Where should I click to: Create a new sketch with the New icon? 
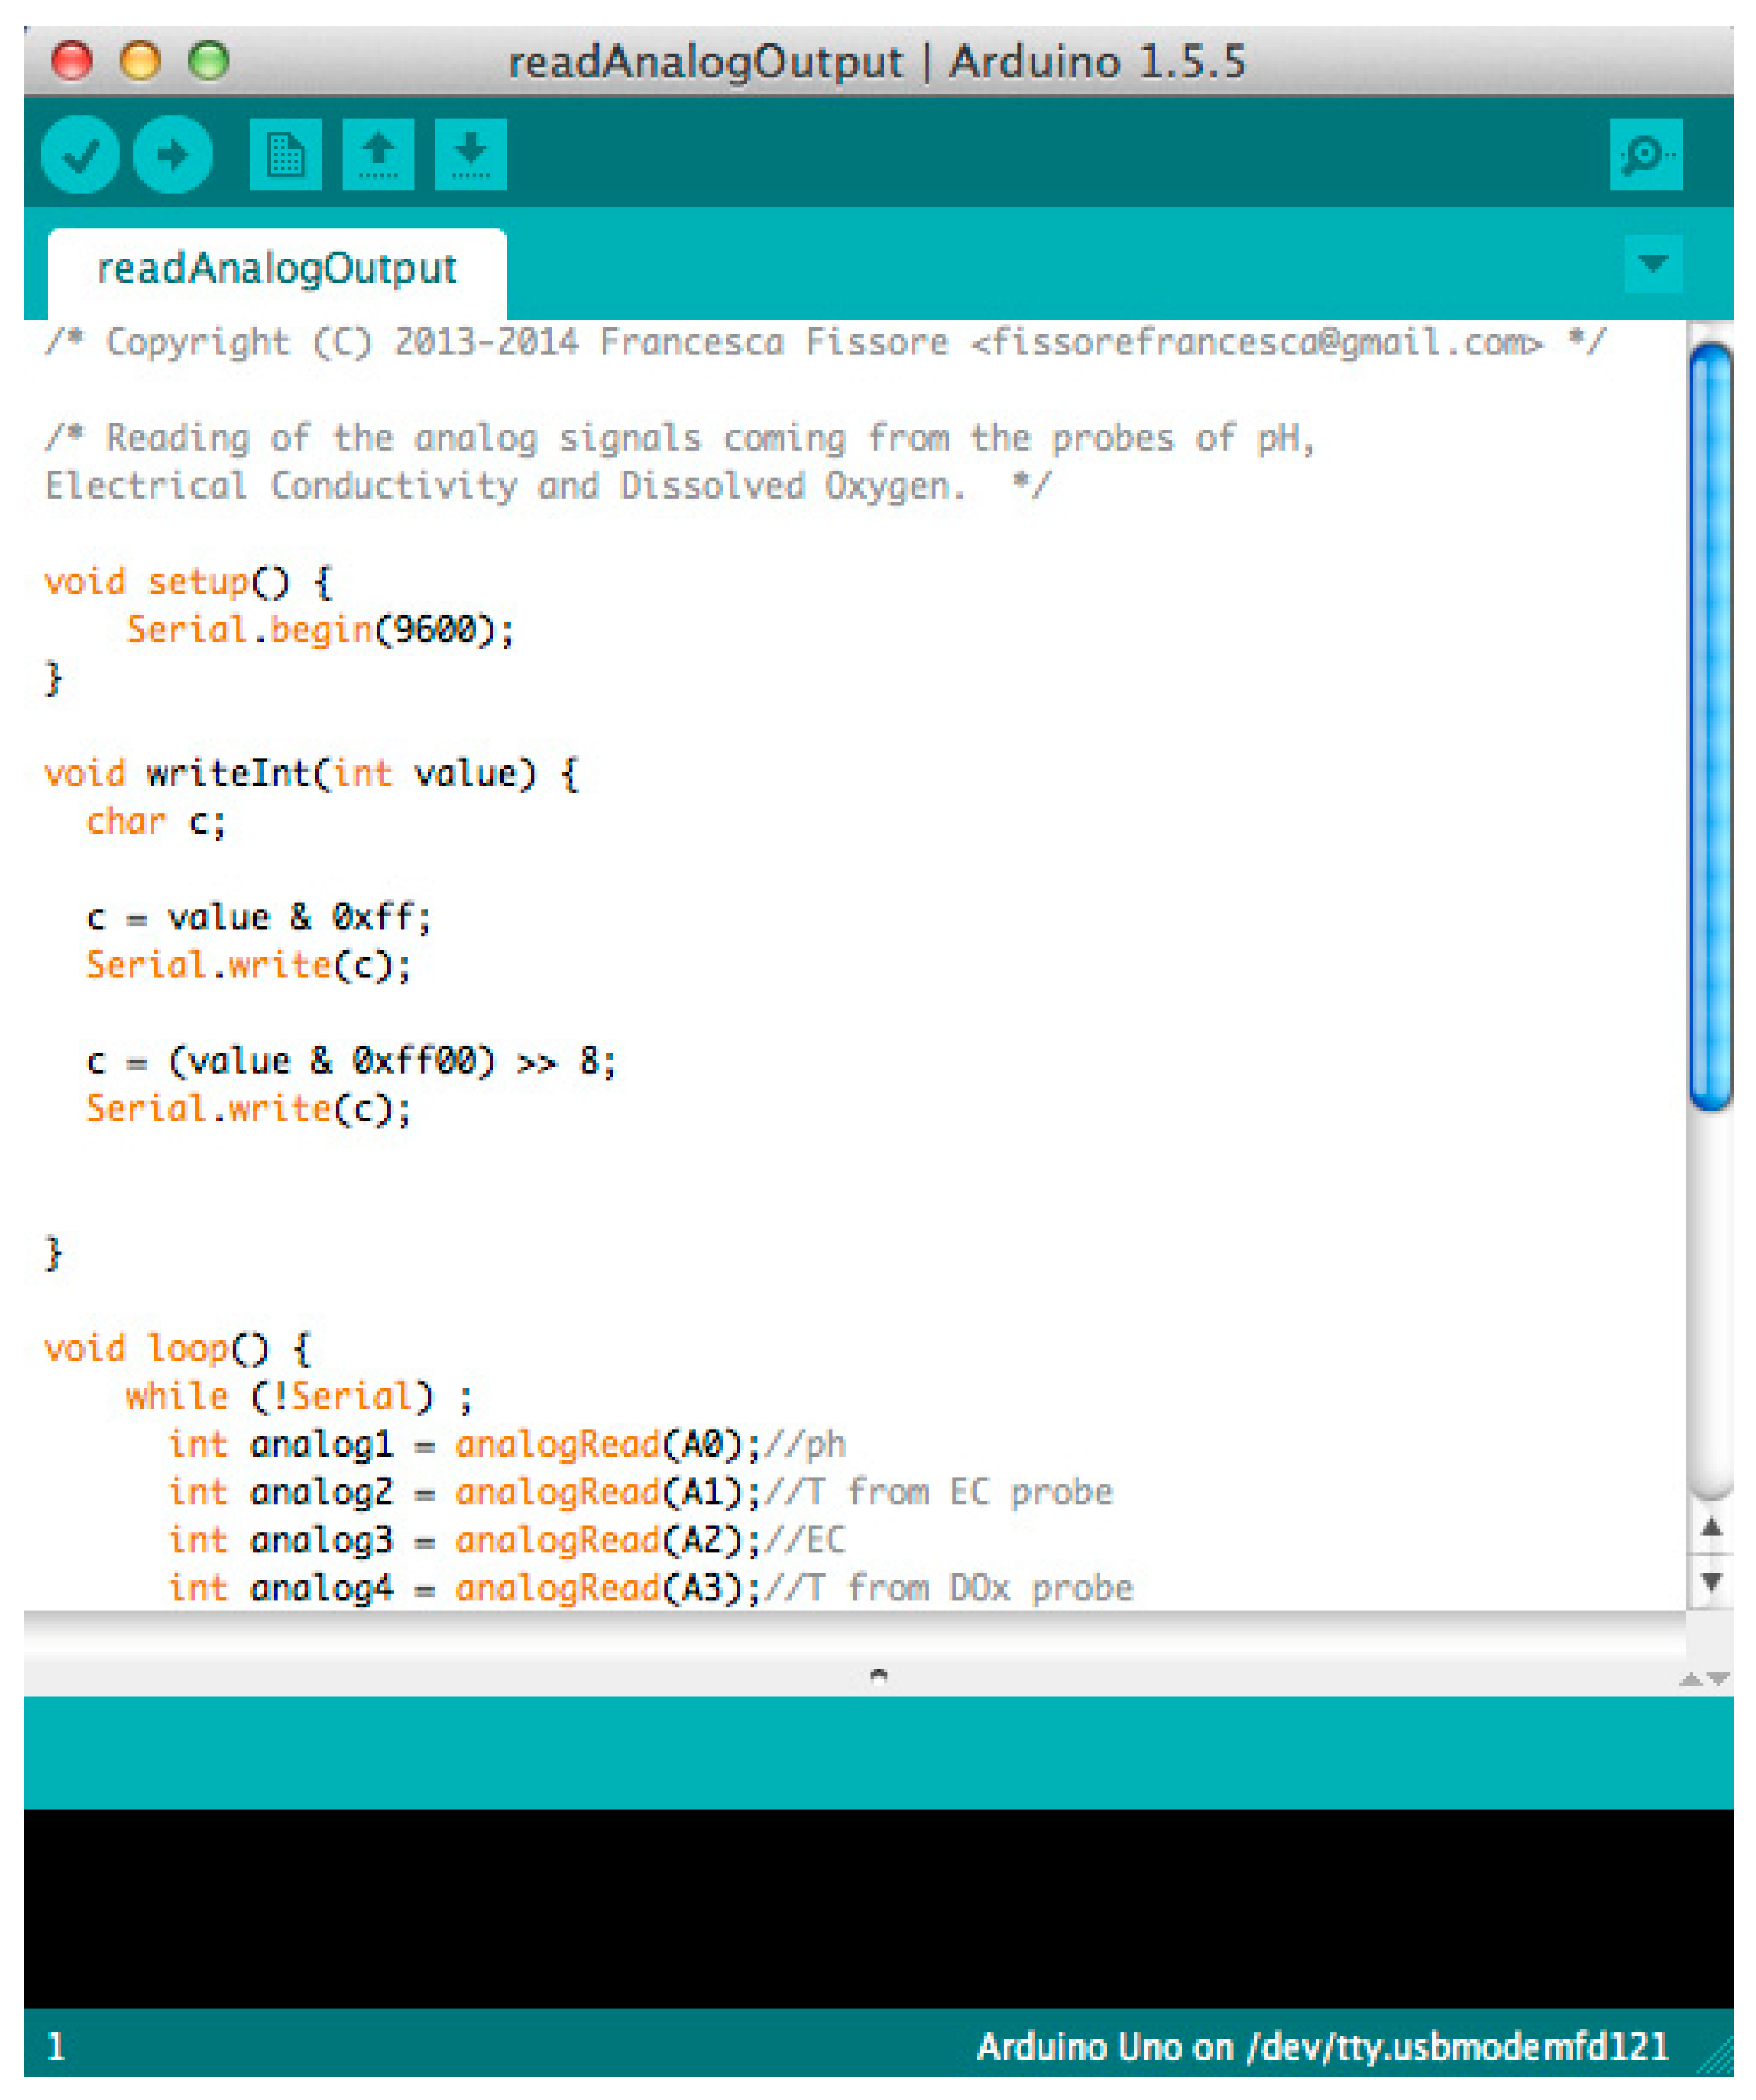pos(285,155)
